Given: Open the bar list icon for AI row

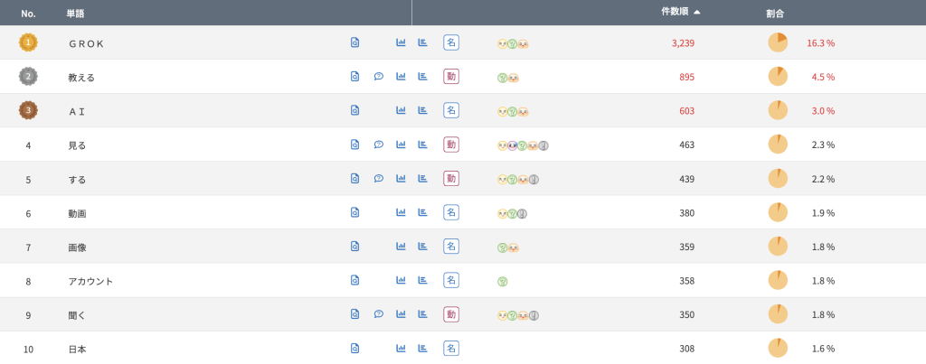Looking at the screenshot, I should [x=423, y=110].
